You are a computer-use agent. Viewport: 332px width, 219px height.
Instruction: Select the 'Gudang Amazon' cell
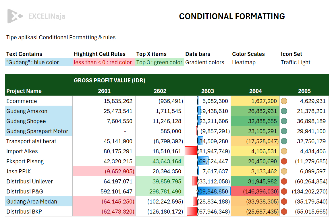coord(39,111)
